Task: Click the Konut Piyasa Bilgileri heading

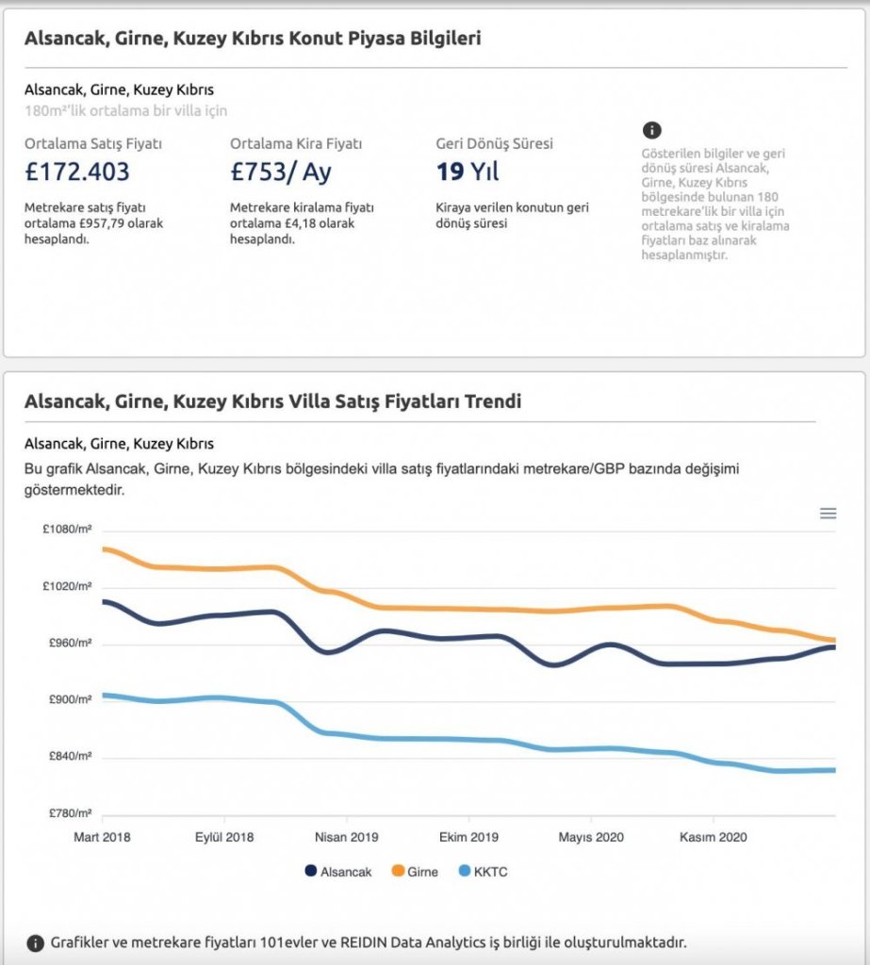Action: (253, 38)
